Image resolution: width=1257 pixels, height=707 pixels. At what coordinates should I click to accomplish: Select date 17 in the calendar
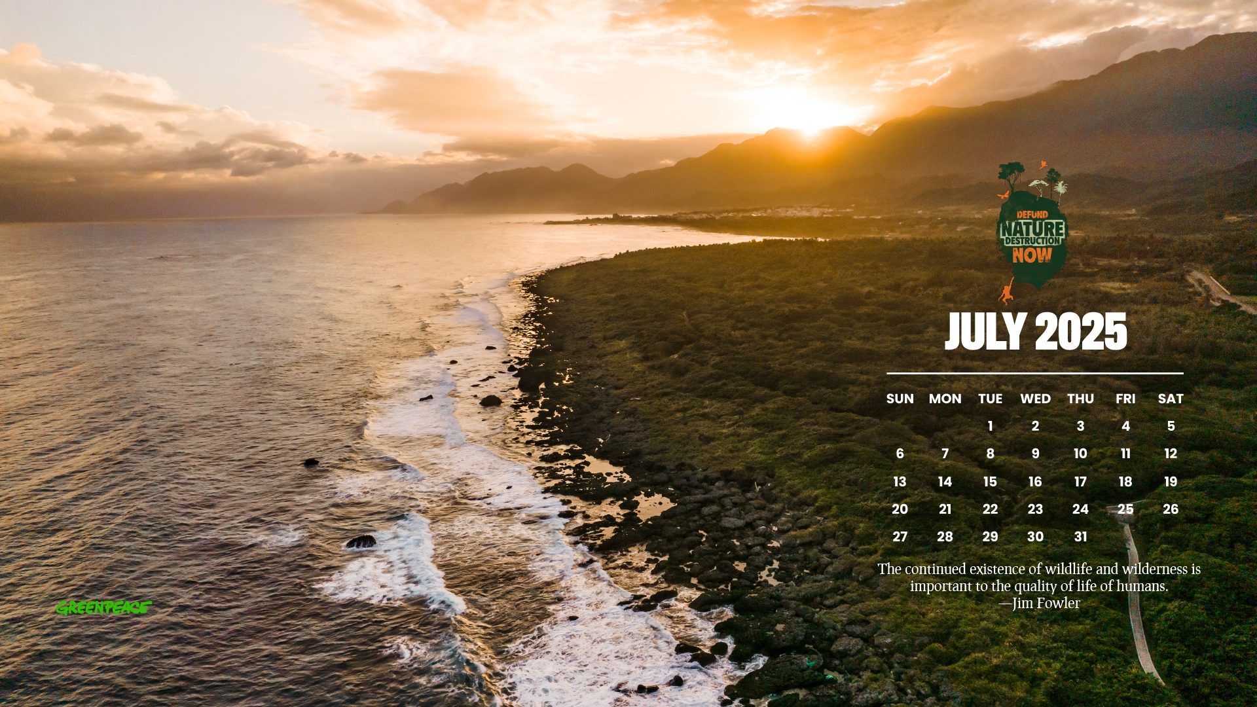point(1080,482)
